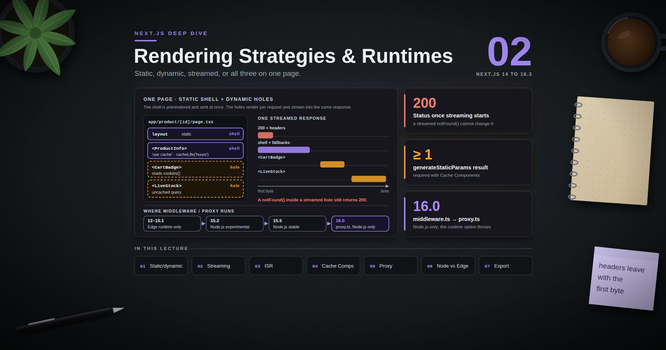
Task: Click the middleware.ts to proxy.ts stat card
Action: click(x=468, y=214)
